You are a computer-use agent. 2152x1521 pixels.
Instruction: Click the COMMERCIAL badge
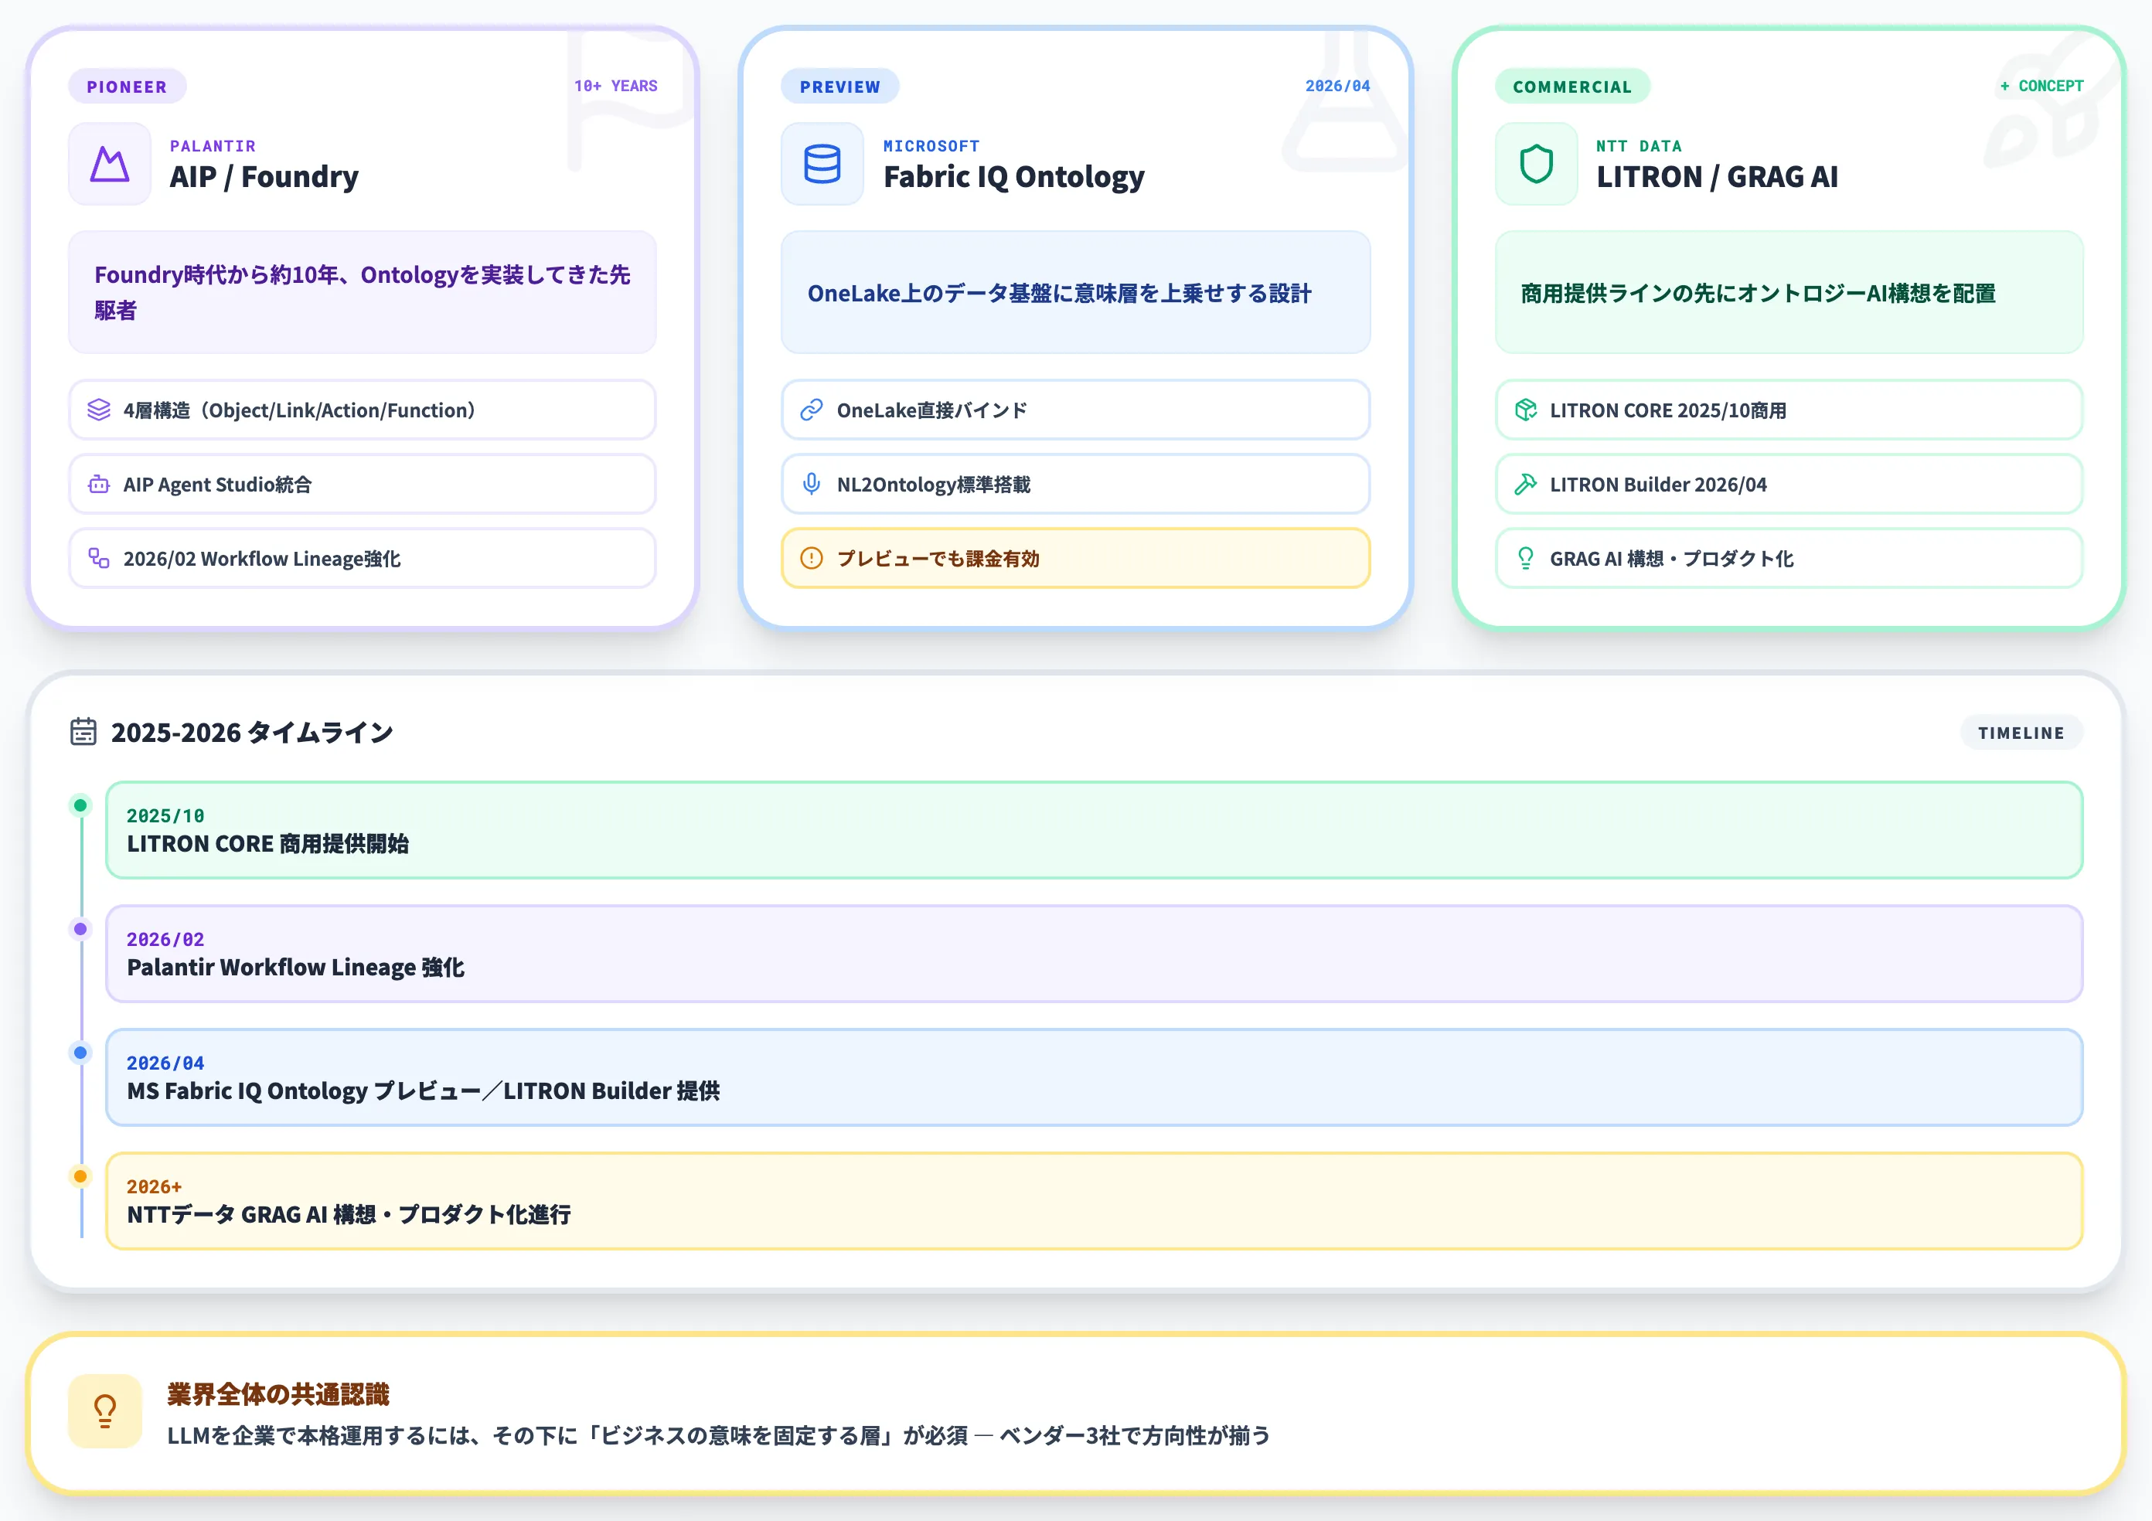pos(1571,87)
